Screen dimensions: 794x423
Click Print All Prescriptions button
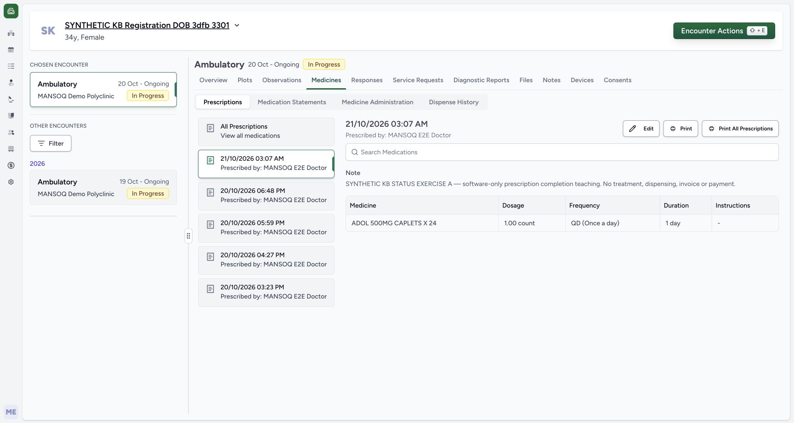pos(740,129)
